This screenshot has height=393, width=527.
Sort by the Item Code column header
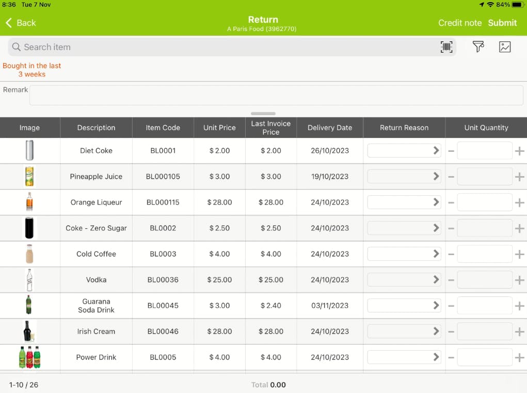[163, 128]
